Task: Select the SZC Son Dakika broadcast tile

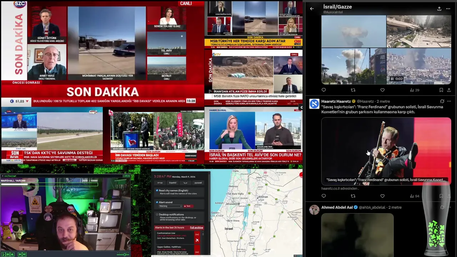Action: pyautogui.click(x=102, y=54)
